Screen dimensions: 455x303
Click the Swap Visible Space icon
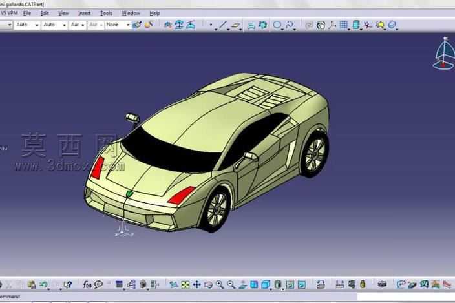pos(301,285)
